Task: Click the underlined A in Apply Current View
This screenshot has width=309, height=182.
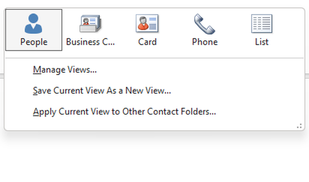Action: point(35,112)
